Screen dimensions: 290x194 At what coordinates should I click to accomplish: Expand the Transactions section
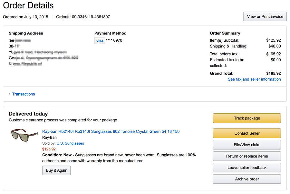click(x=23, y=94)
